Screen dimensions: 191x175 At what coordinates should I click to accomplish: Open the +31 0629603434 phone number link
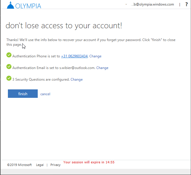coord(74,56)
